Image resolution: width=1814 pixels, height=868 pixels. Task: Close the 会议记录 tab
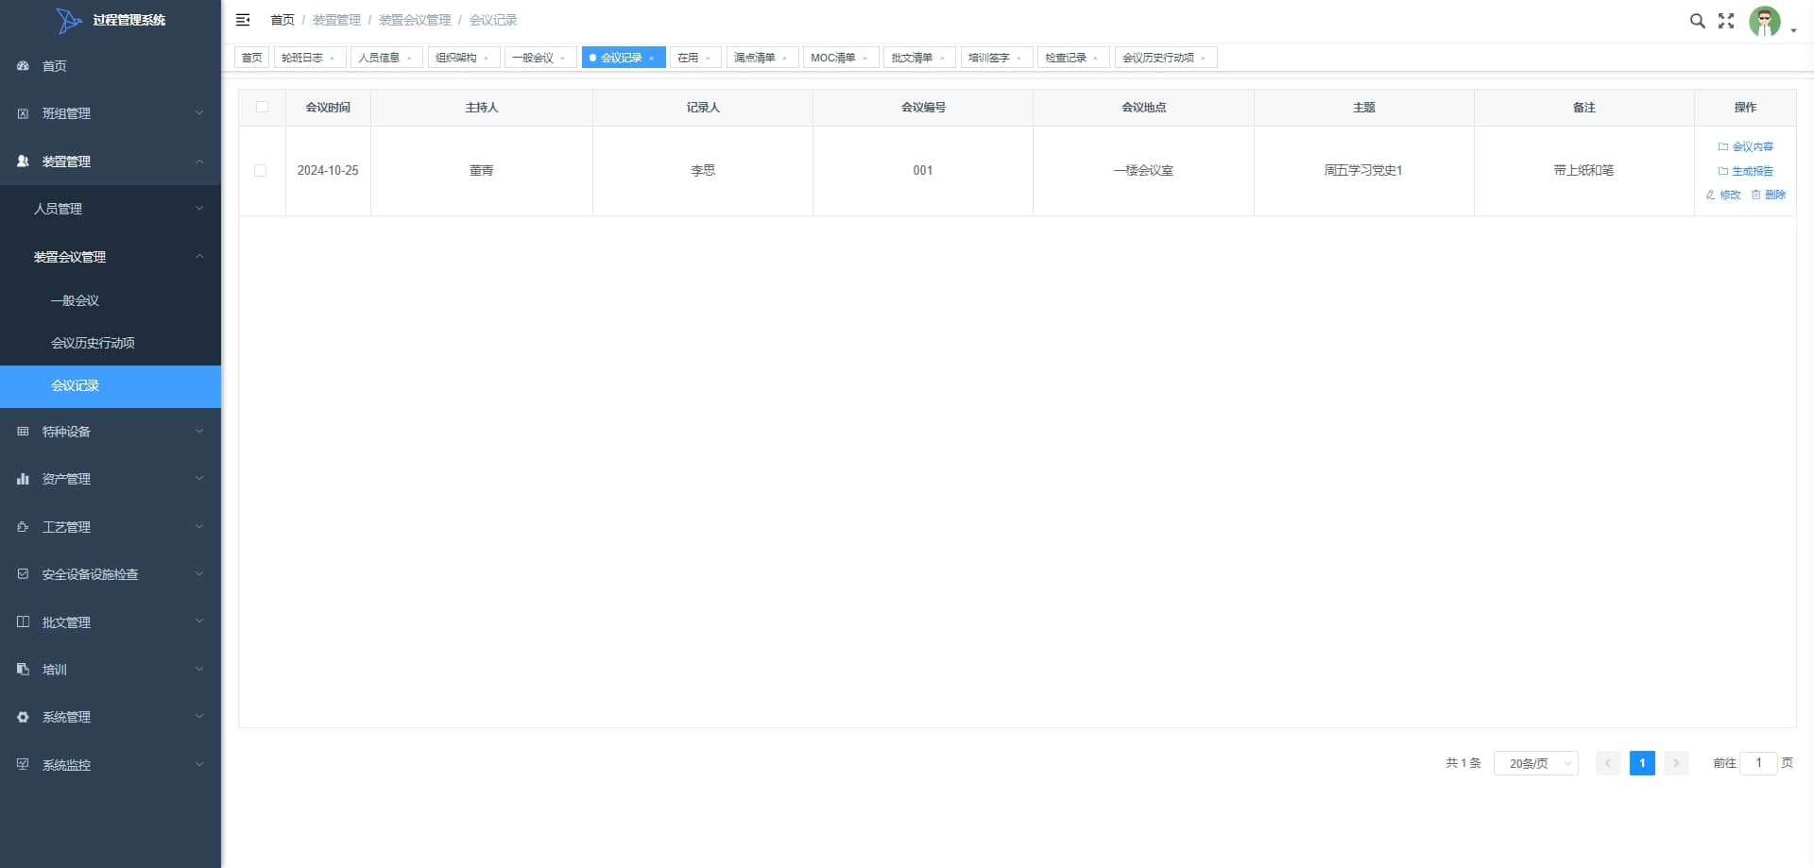click(x=652, y=59)
